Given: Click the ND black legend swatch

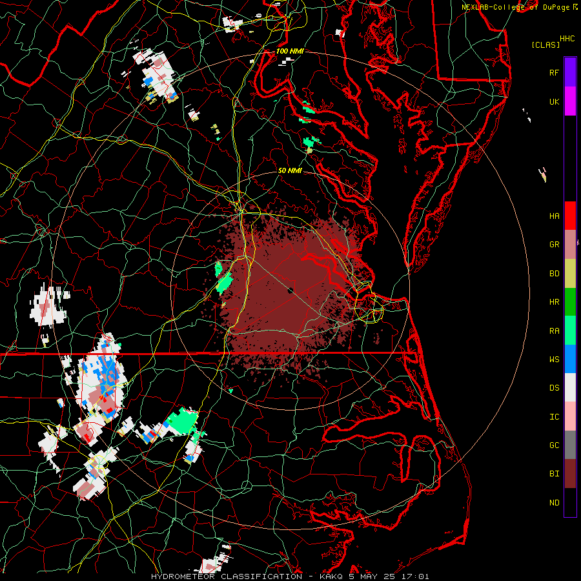Looking at the screenshot, I should [570, 502].
